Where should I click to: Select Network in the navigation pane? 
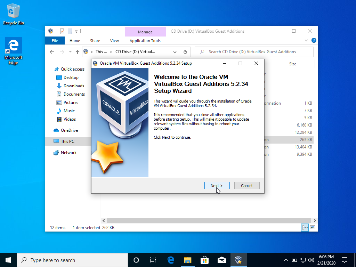coord(65,153)
